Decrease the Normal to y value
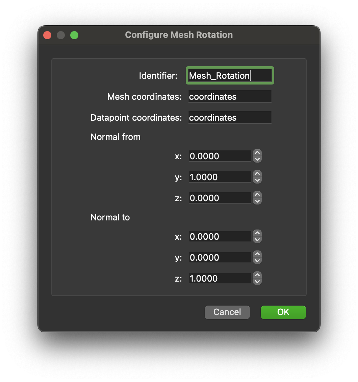This screenshot has height=382, width=358. 257,261
